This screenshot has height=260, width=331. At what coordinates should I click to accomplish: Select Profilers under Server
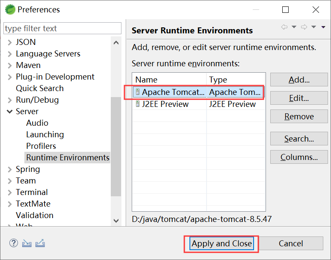pos(41,146)
